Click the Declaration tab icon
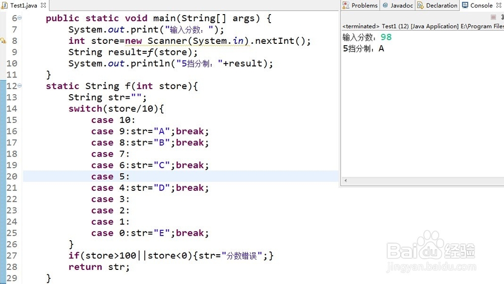 click(x=420, y=5)
